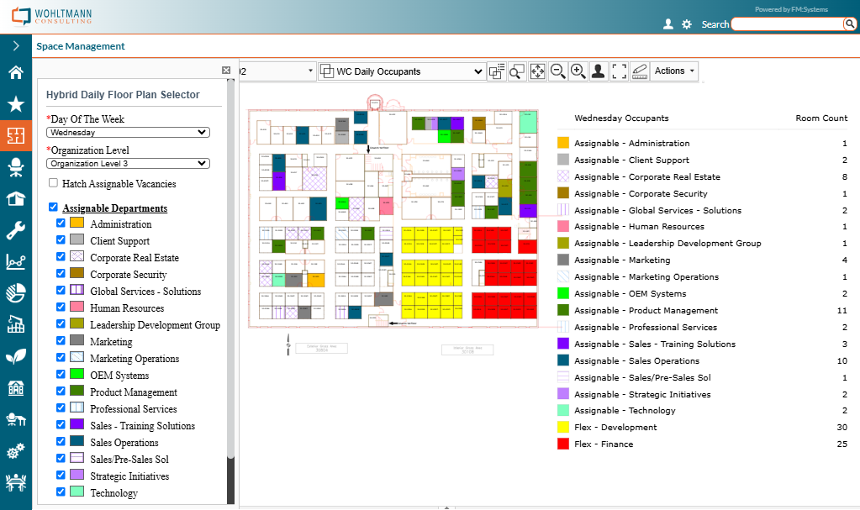Close the Hybrid Daily Floor Plan Selector panel
Image resolution: width=860 pixels, height=510 pixels.
coord(226,71)
